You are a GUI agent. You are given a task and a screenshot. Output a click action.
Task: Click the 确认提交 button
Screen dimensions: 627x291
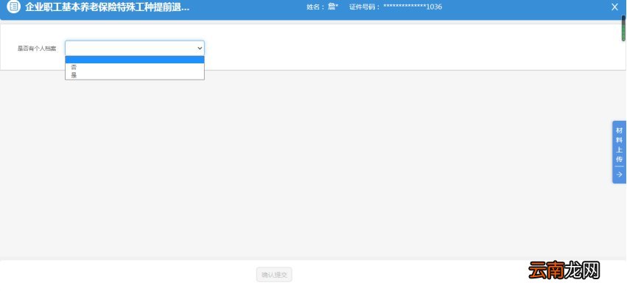click(x=274, y=275)
